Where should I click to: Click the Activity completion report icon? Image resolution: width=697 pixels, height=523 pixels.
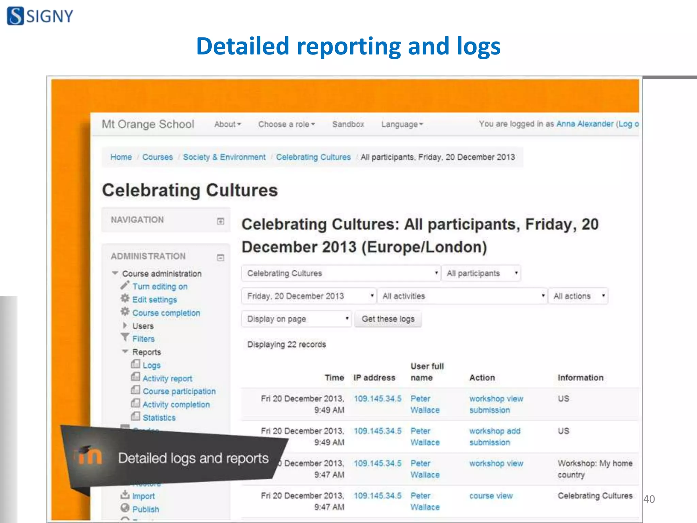pos(135,403)
